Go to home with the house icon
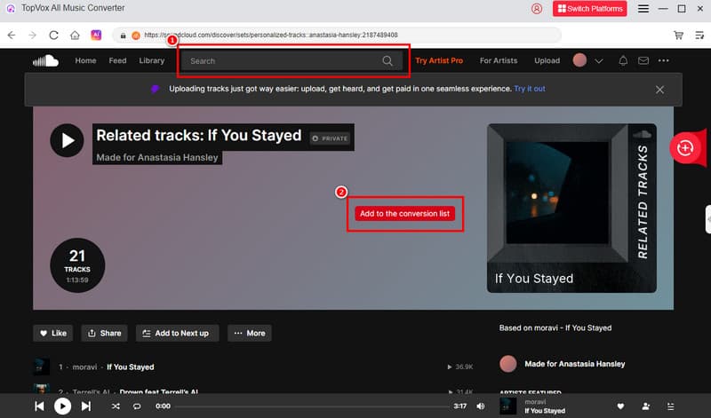The height and width of the screenshot is (418, 711). point(75,35)
